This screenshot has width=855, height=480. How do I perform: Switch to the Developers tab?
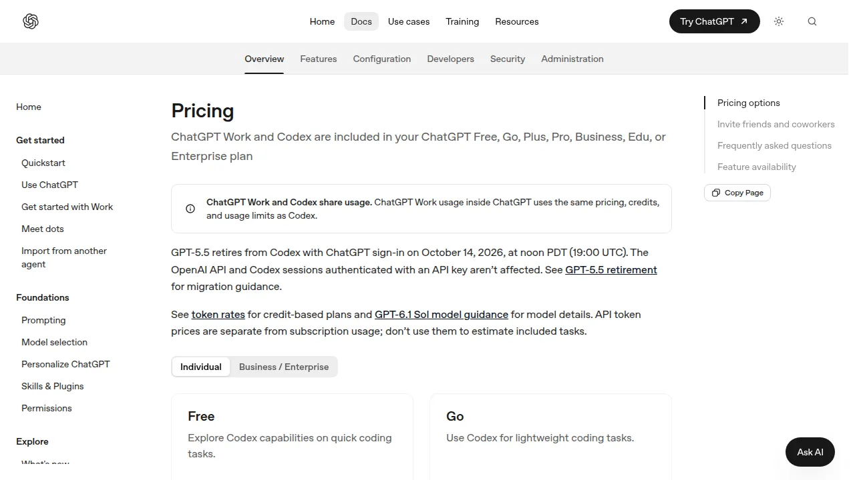(451, 59)
